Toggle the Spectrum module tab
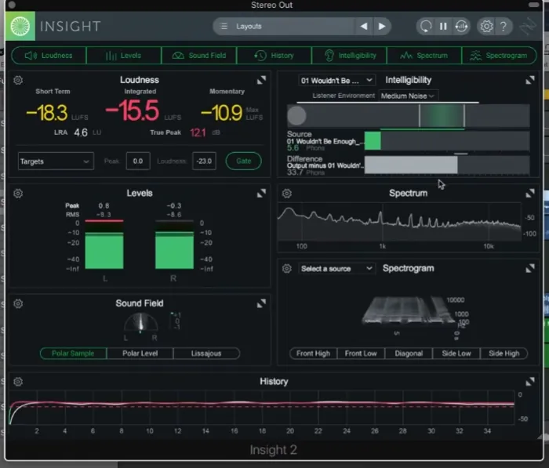Screen dimensions: 549x468 point(424,56)
